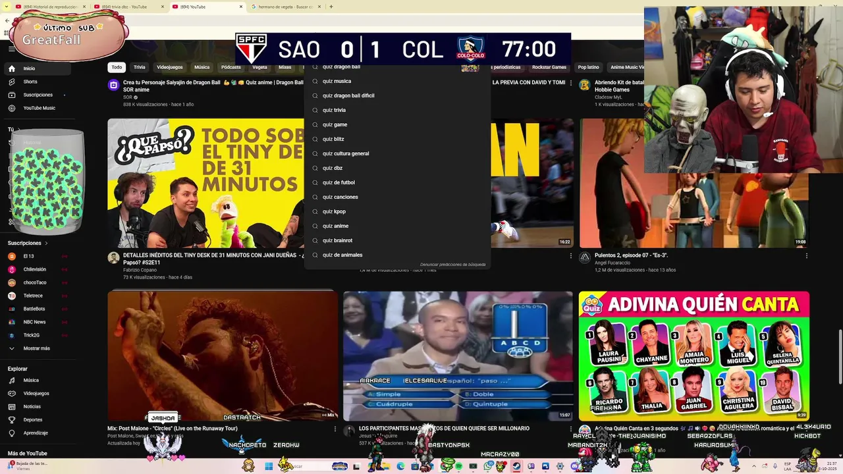
Task: Open Adivina Quién Canta quiz thumbnail
Action: [x=693, y=356]
